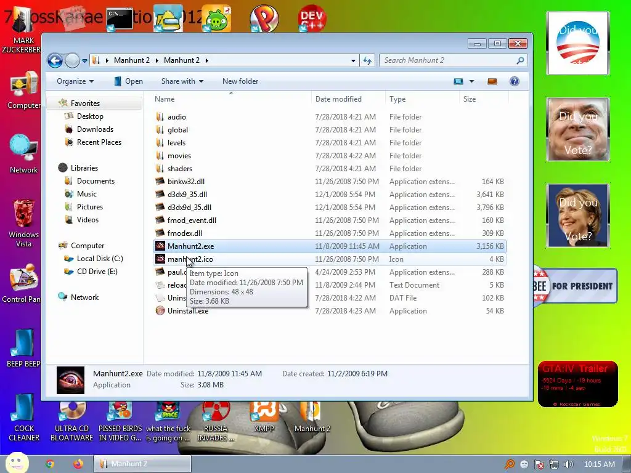This screenshot has height=473, width=631.
Task: Click the 10:15 AM taskbar clock
Action: point(599,464)
